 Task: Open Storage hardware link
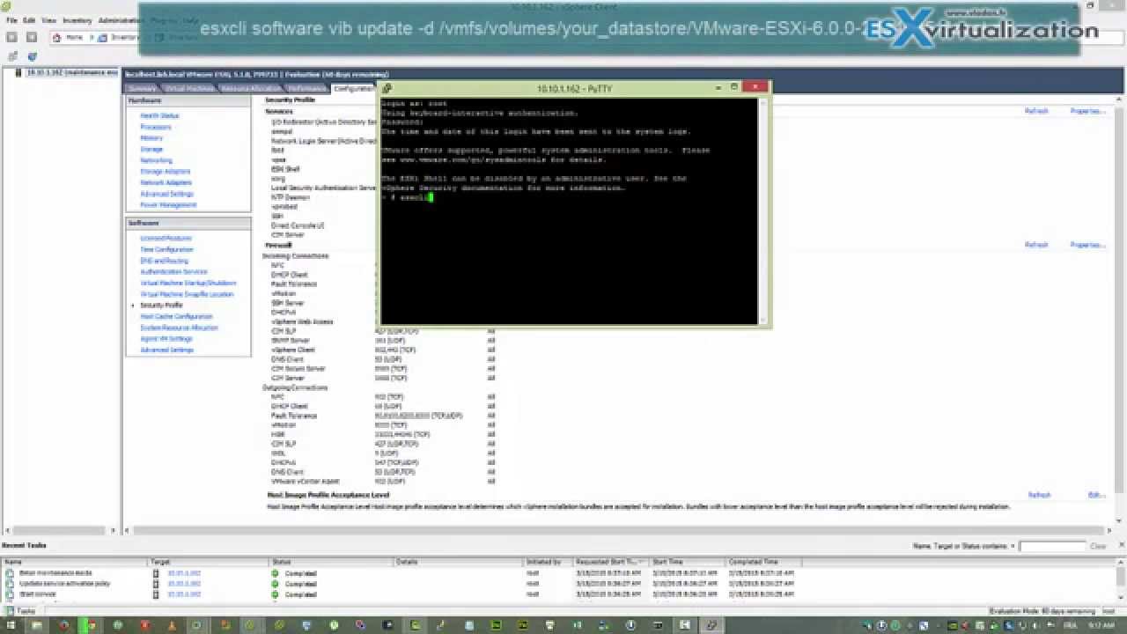[x=151, y=150]
